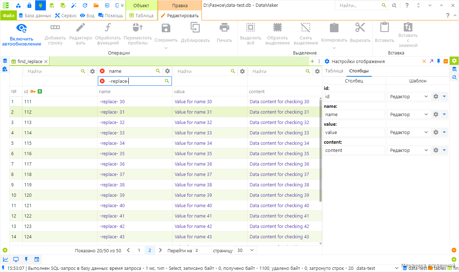Click Вставить с заменой button
Screen dimensions: 459x272
[408, 35]
